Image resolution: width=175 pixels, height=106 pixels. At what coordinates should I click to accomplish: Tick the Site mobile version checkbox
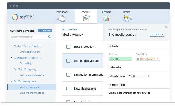(x=68, y=61)
